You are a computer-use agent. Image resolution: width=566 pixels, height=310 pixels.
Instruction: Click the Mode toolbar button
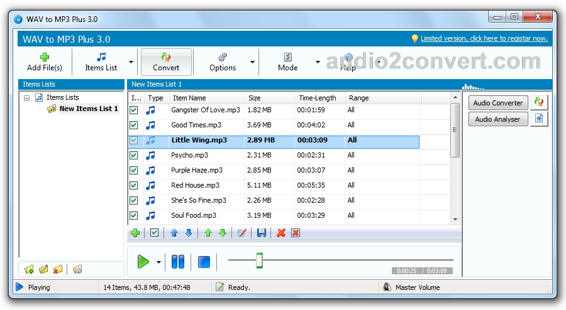[287, 62]
